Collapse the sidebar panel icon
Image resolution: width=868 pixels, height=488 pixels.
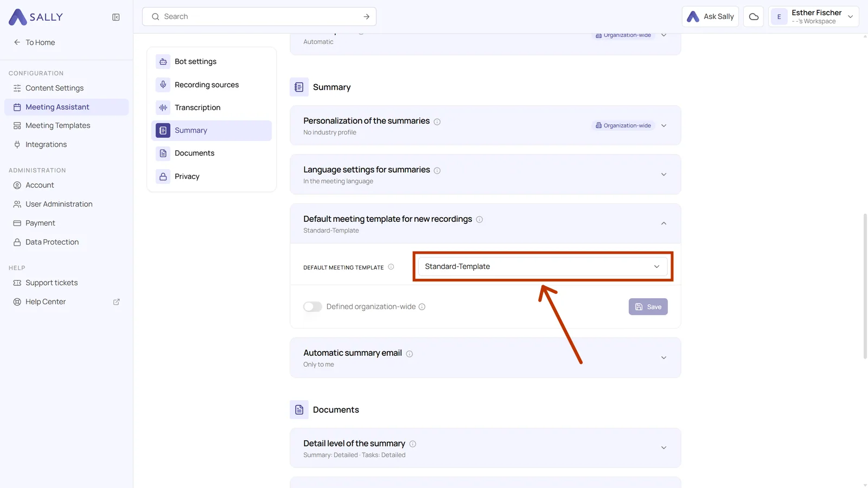coord(116,17)
